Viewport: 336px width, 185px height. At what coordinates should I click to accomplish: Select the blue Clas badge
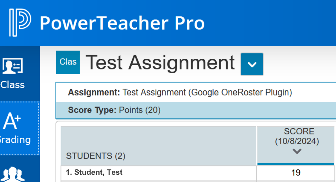pyautogui.click(x=68, y=62)
